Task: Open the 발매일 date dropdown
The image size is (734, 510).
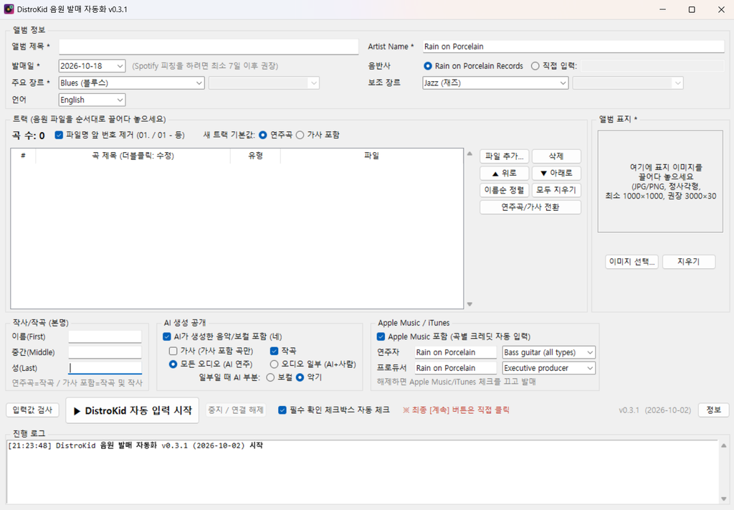Action: click(x=120, y=66)
